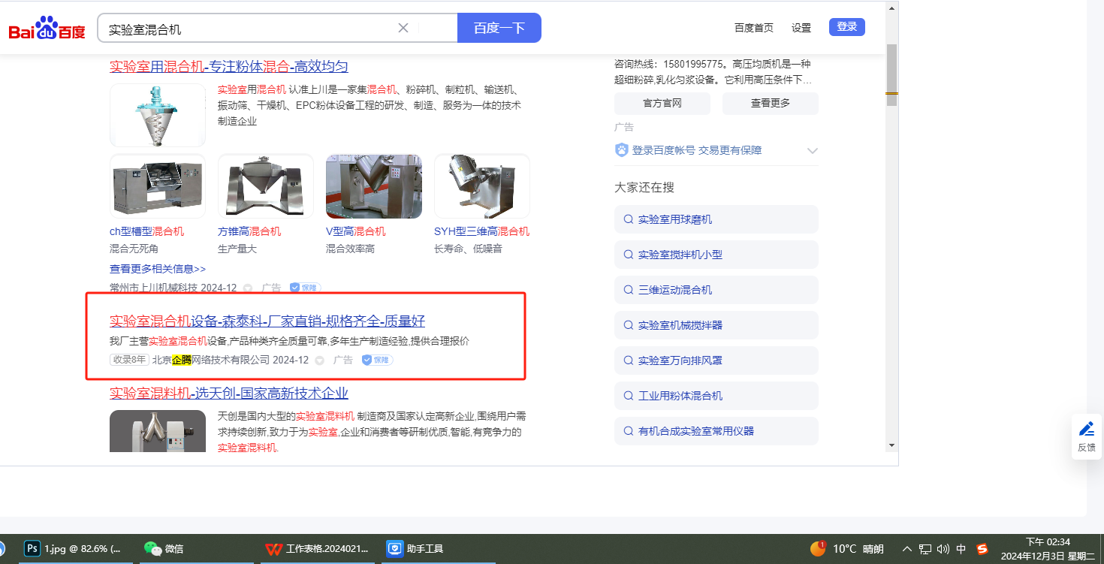Click the 官方官网 button
Image resolution: width=1104 pixels, height=564 pixels.
point(662,104)
